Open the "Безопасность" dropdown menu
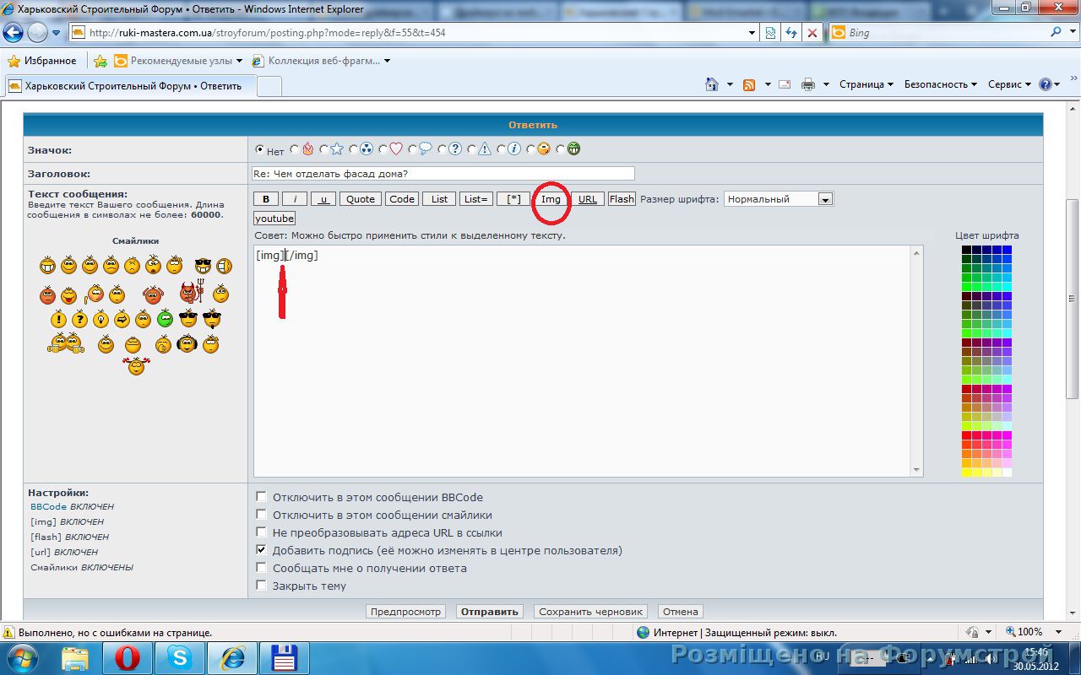The width and height of the screenshot is (1081, 675). pyautogui.click(x=940, y=84)
